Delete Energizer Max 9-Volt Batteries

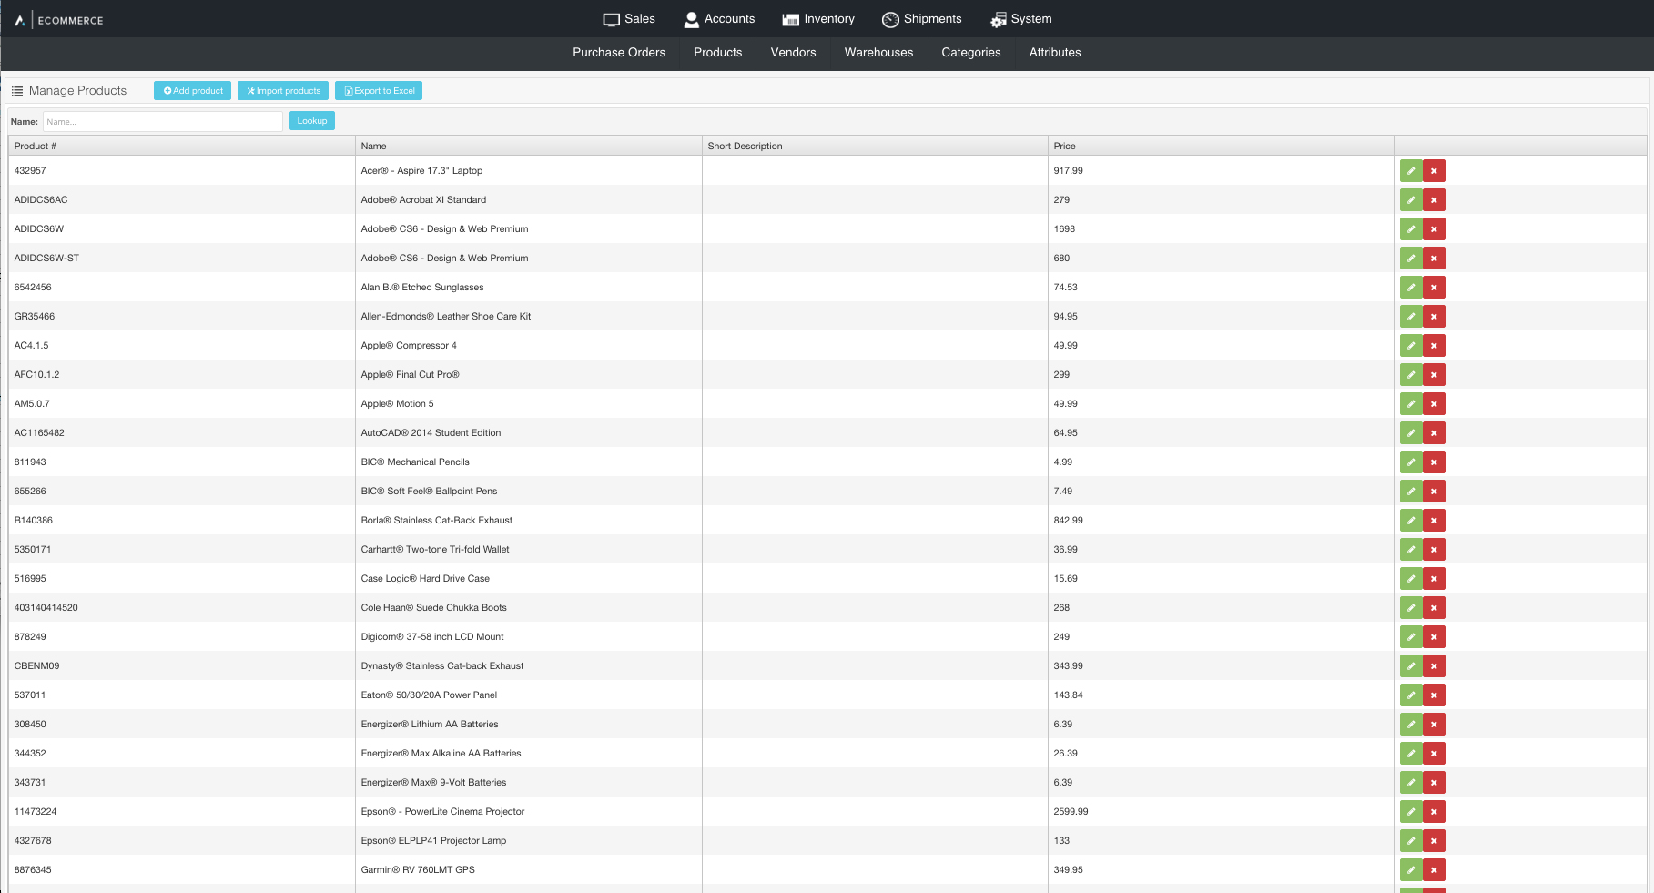pos(1434,783)
